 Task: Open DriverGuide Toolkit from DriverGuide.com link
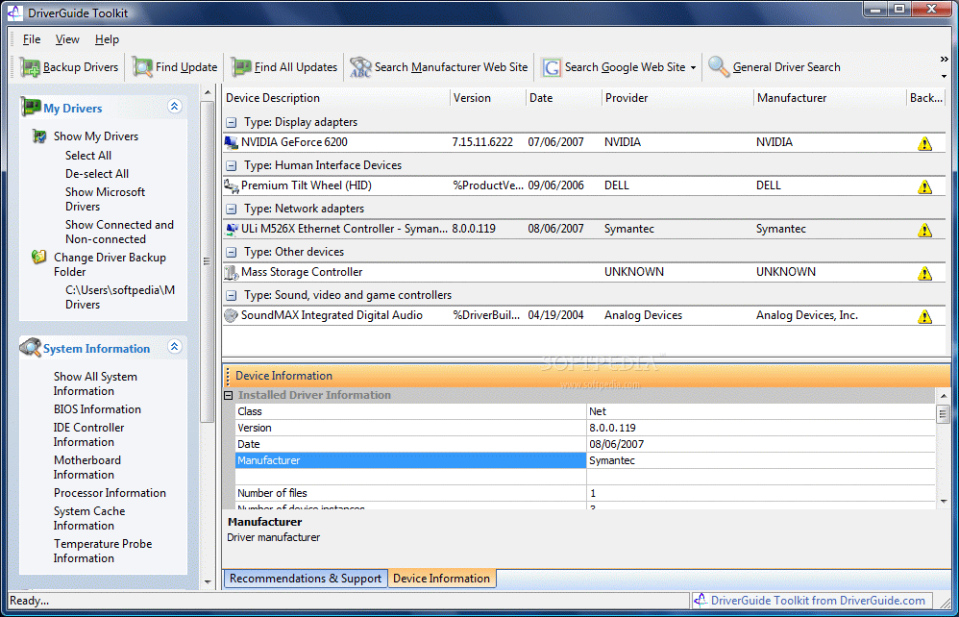(818, 601)
